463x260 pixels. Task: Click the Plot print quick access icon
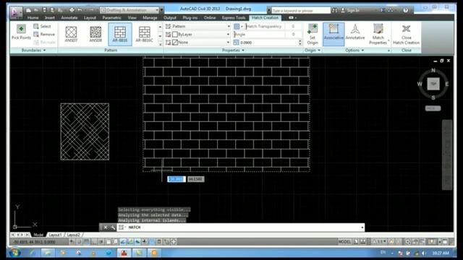point(72,10)
